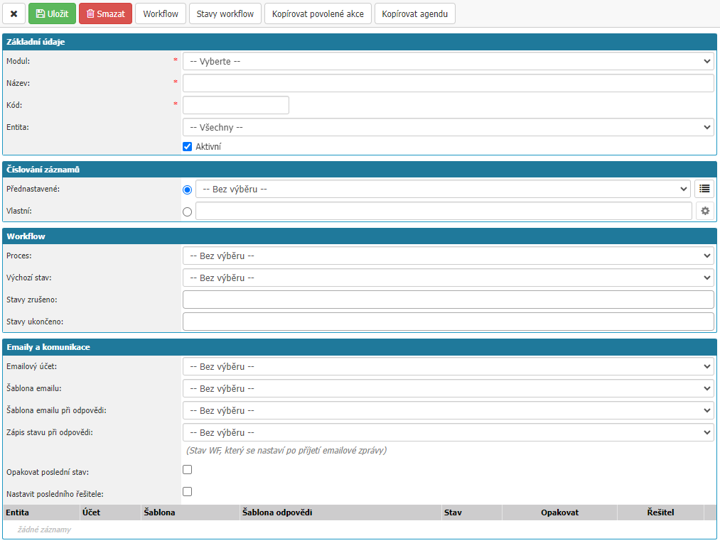This screenshot has width=720, height=543.
Task: Select the Vlastní radio button
Action: [x=188, y=212]
